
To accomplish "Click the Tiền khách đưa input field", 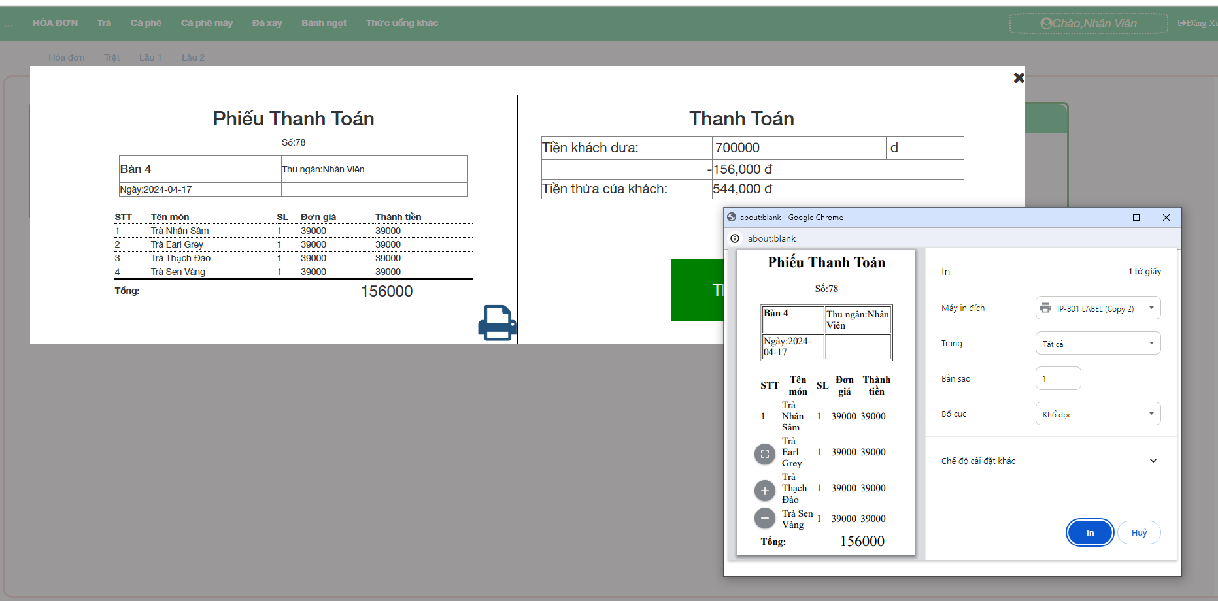I will [799, 148].
